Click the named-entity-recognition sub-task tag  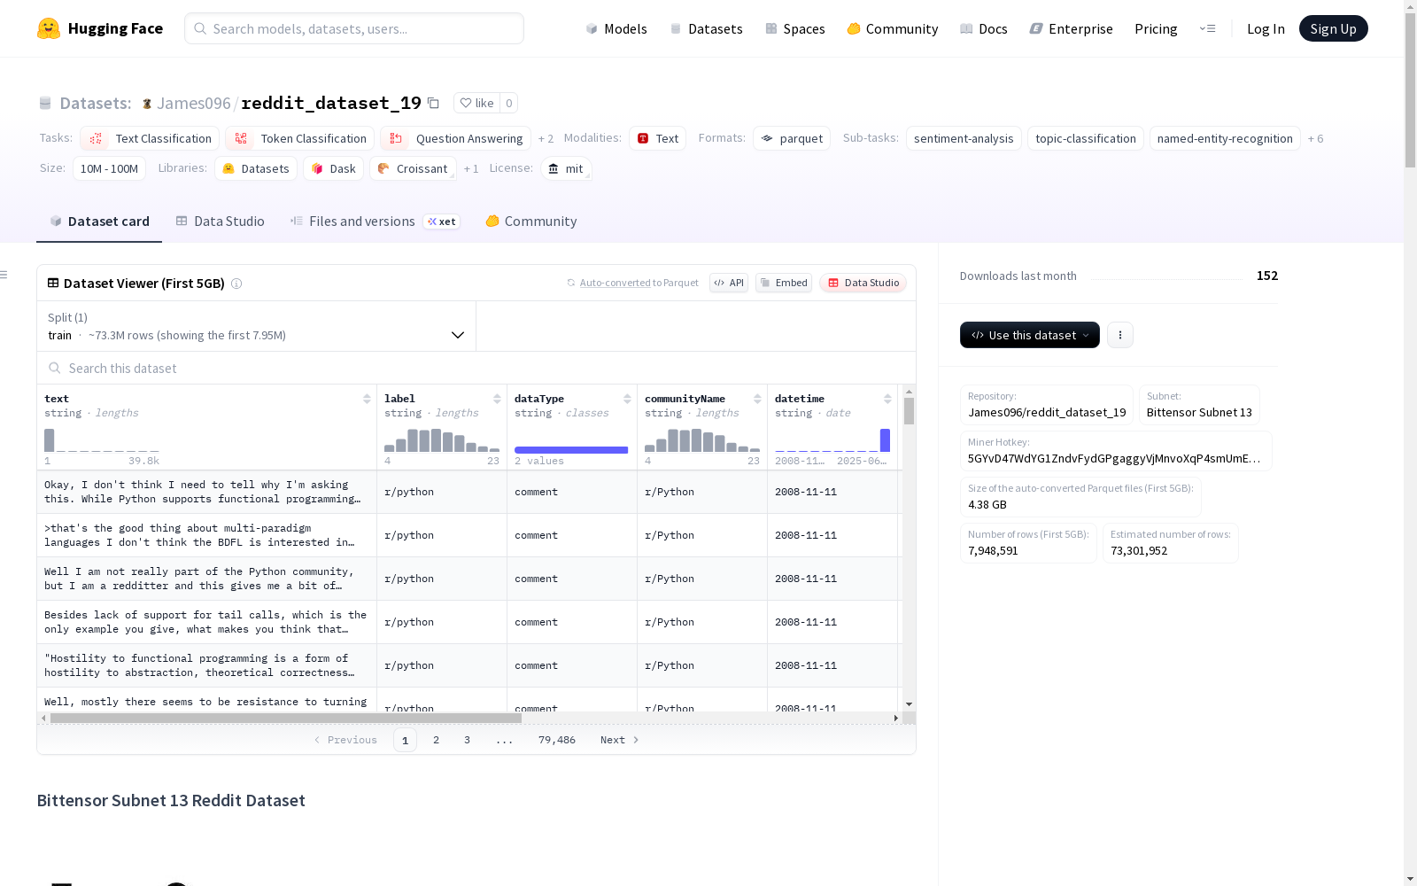point(1225,138)
